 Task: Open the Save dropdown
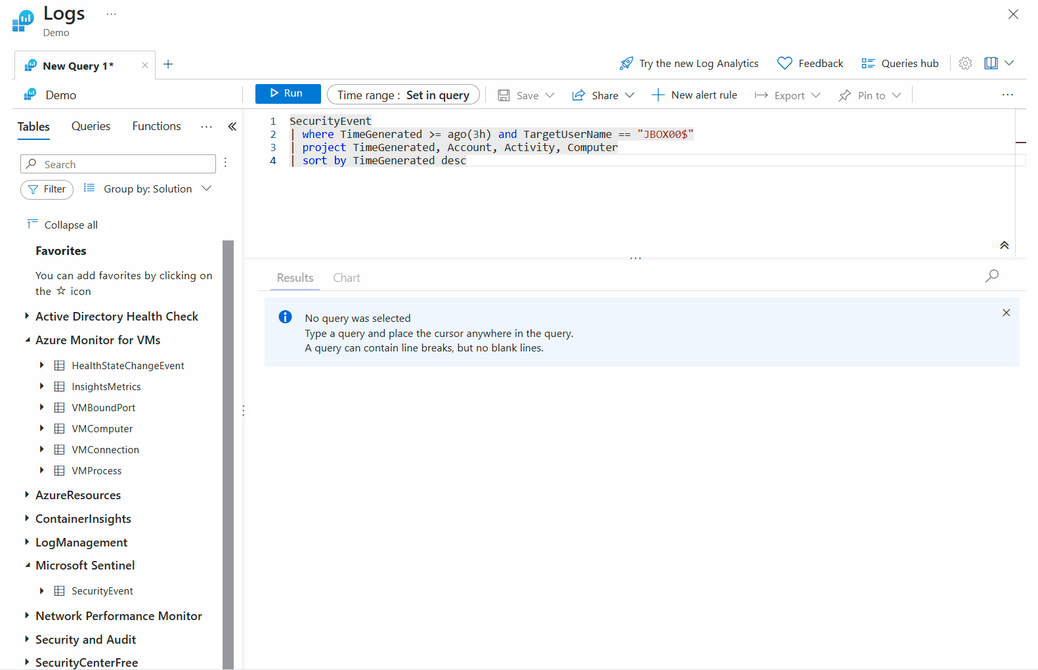pyautogui.click(x=526, y=95)
